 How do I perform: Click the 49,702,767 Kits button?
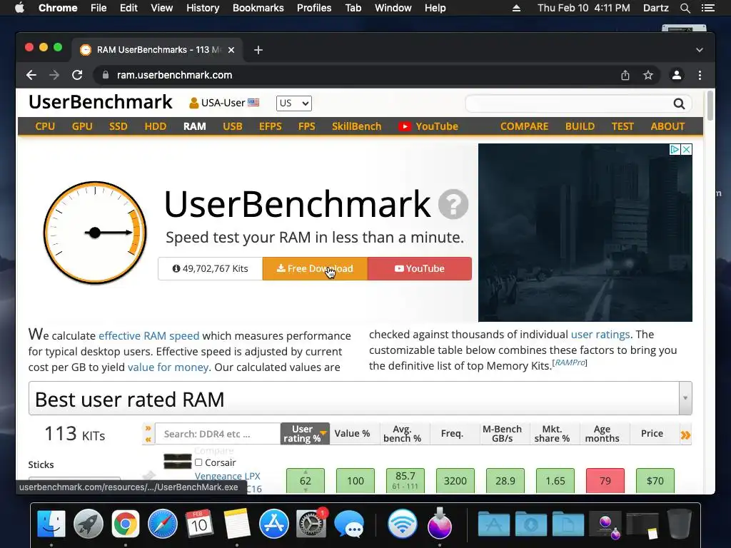211,268
